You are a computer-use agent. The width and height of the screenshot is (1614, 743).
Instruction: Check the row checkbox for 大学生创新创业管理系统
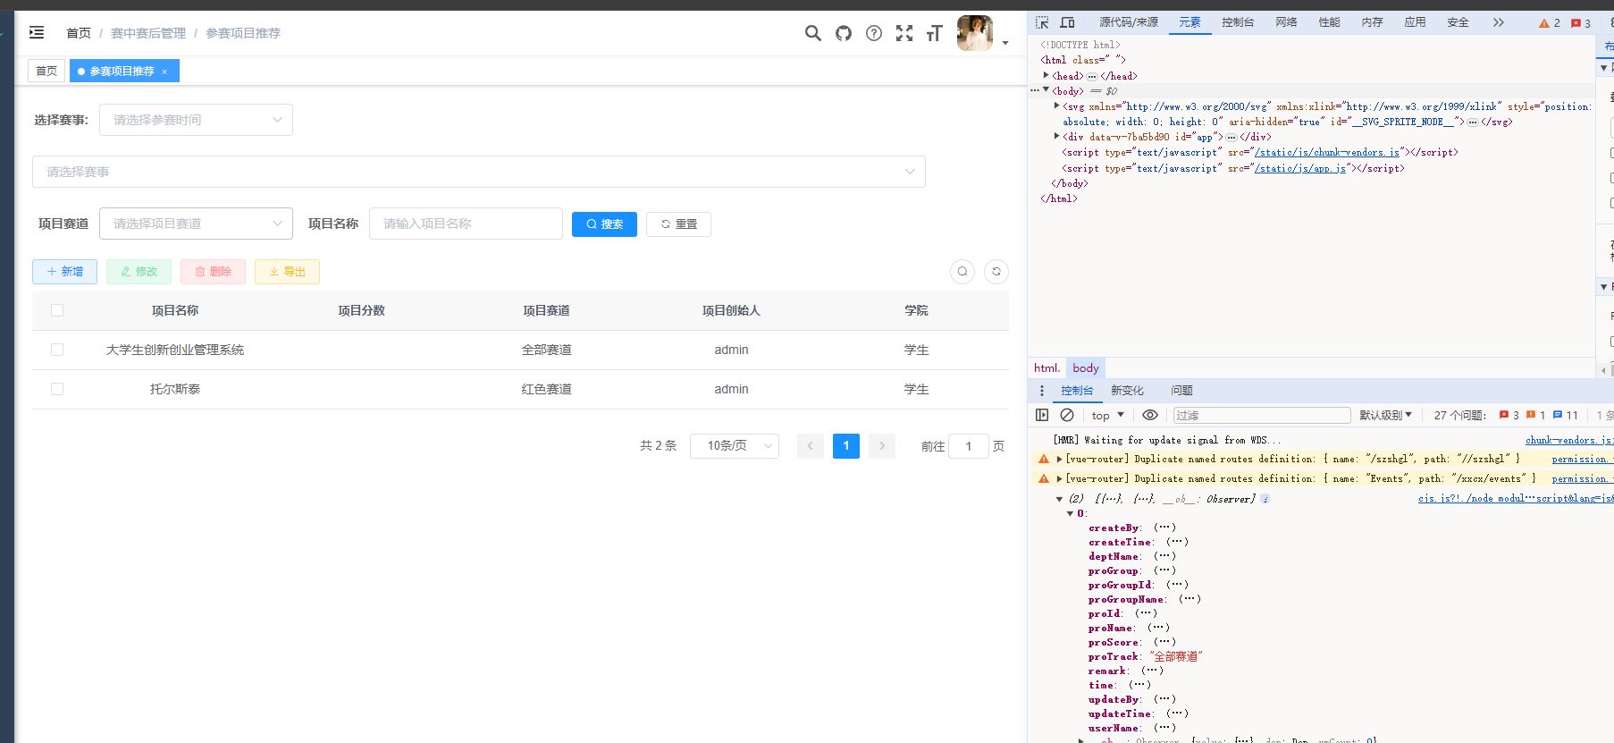[x=57, y=350]
